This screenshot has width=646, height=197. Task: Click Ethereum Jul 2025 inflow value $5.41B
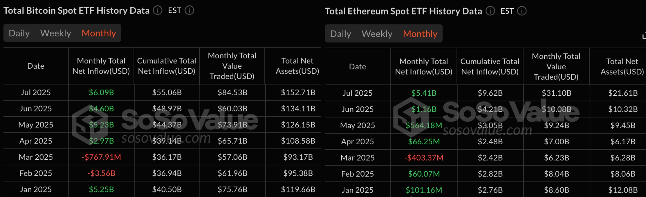[x=424, y=93]
